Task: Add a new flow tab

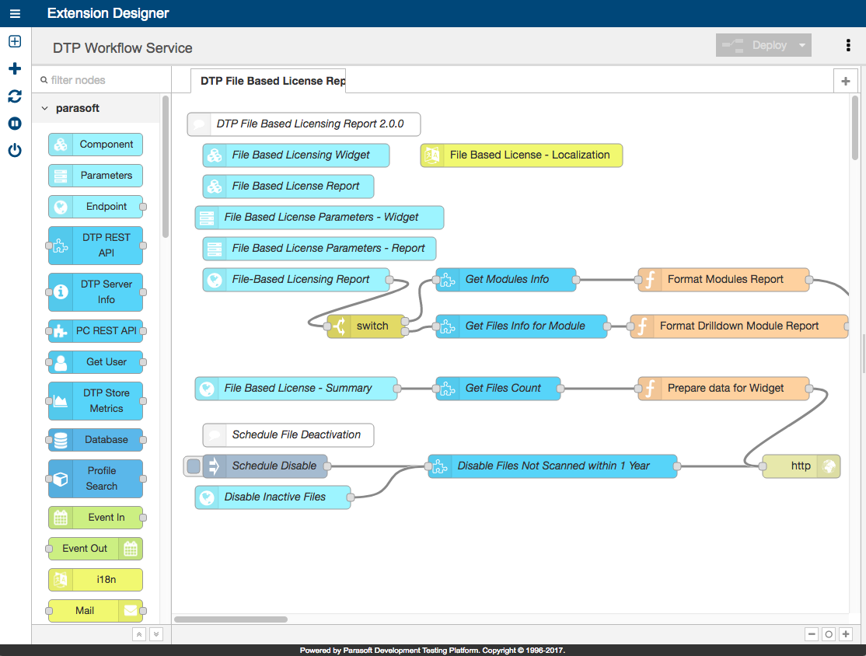Action: 846,81
